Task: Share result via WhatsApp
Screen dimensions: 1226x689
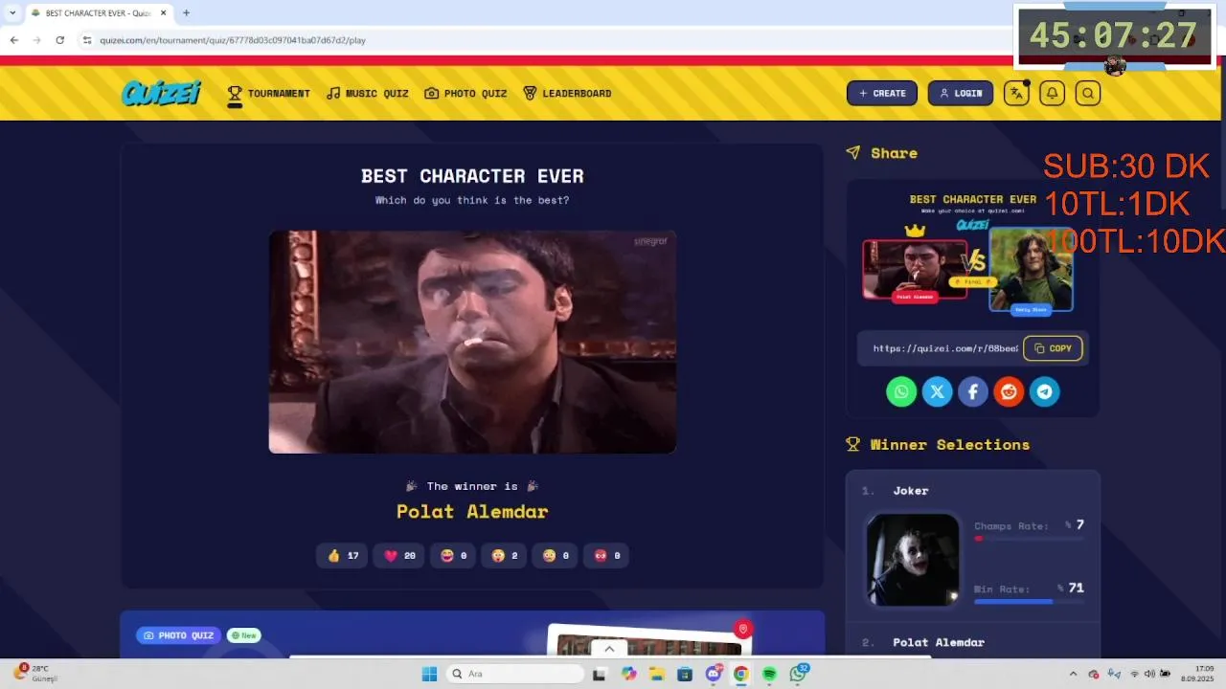Action: (x=901, y=391)
